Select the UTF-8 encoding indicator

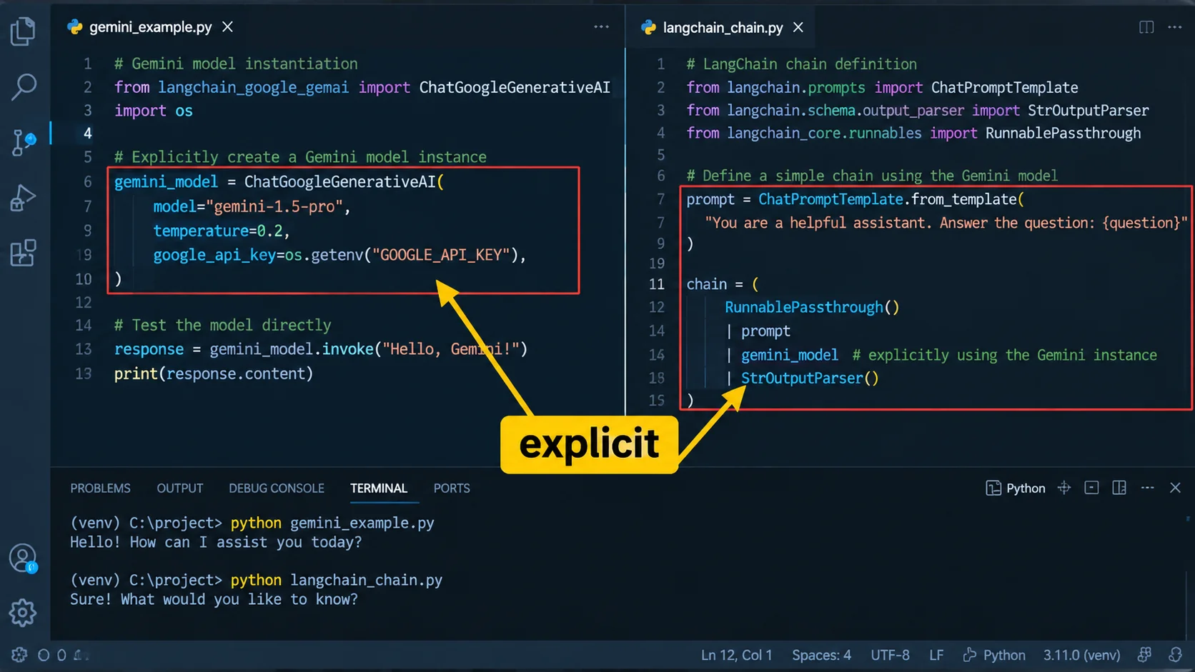[890, 655]
